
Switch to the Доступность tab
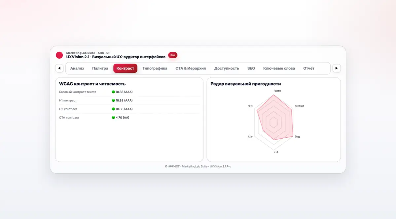tap(227, 68)
